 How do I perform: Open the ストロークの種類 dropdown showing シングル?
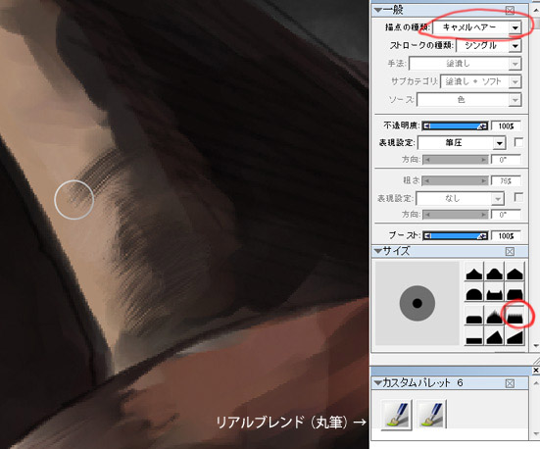[x=489, y=45]
